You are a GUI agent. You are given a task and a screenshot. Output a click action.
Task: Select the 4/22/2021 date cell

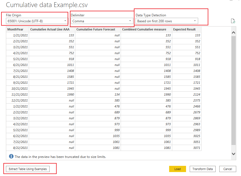pos(17,124)
